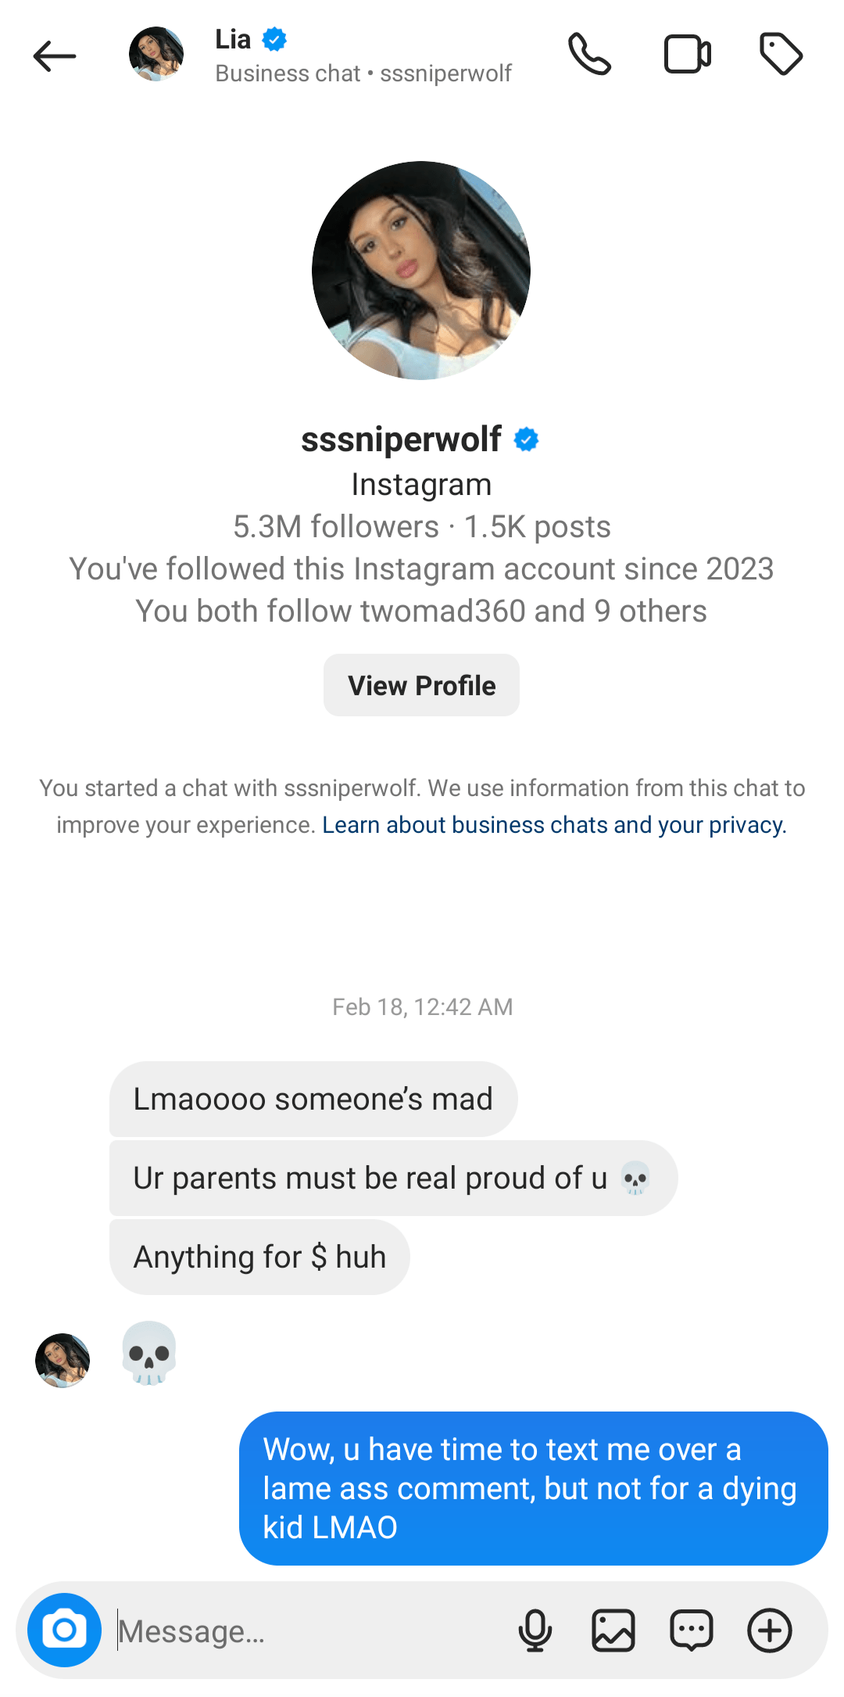The width and height of the screenshot is (844, 1697).
Task: Start a video call
Action: pyautogui.click(x=687, y=55)
